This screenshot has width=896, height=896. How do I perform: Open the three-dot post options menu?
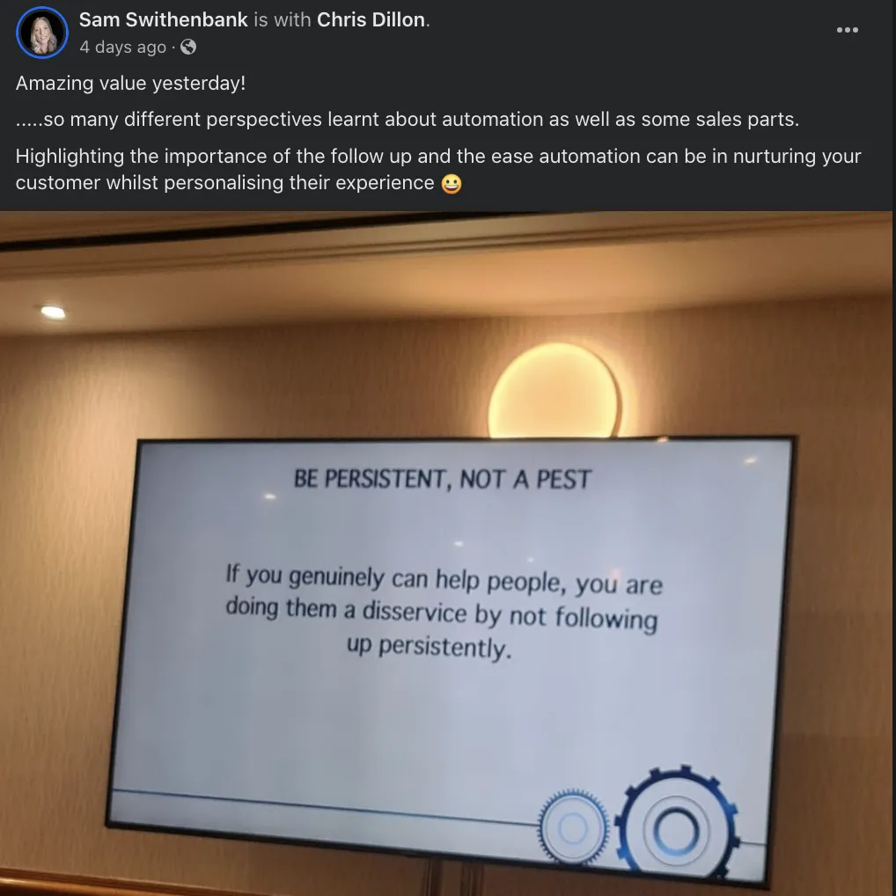pyautogui.click(x=847, y=30)
